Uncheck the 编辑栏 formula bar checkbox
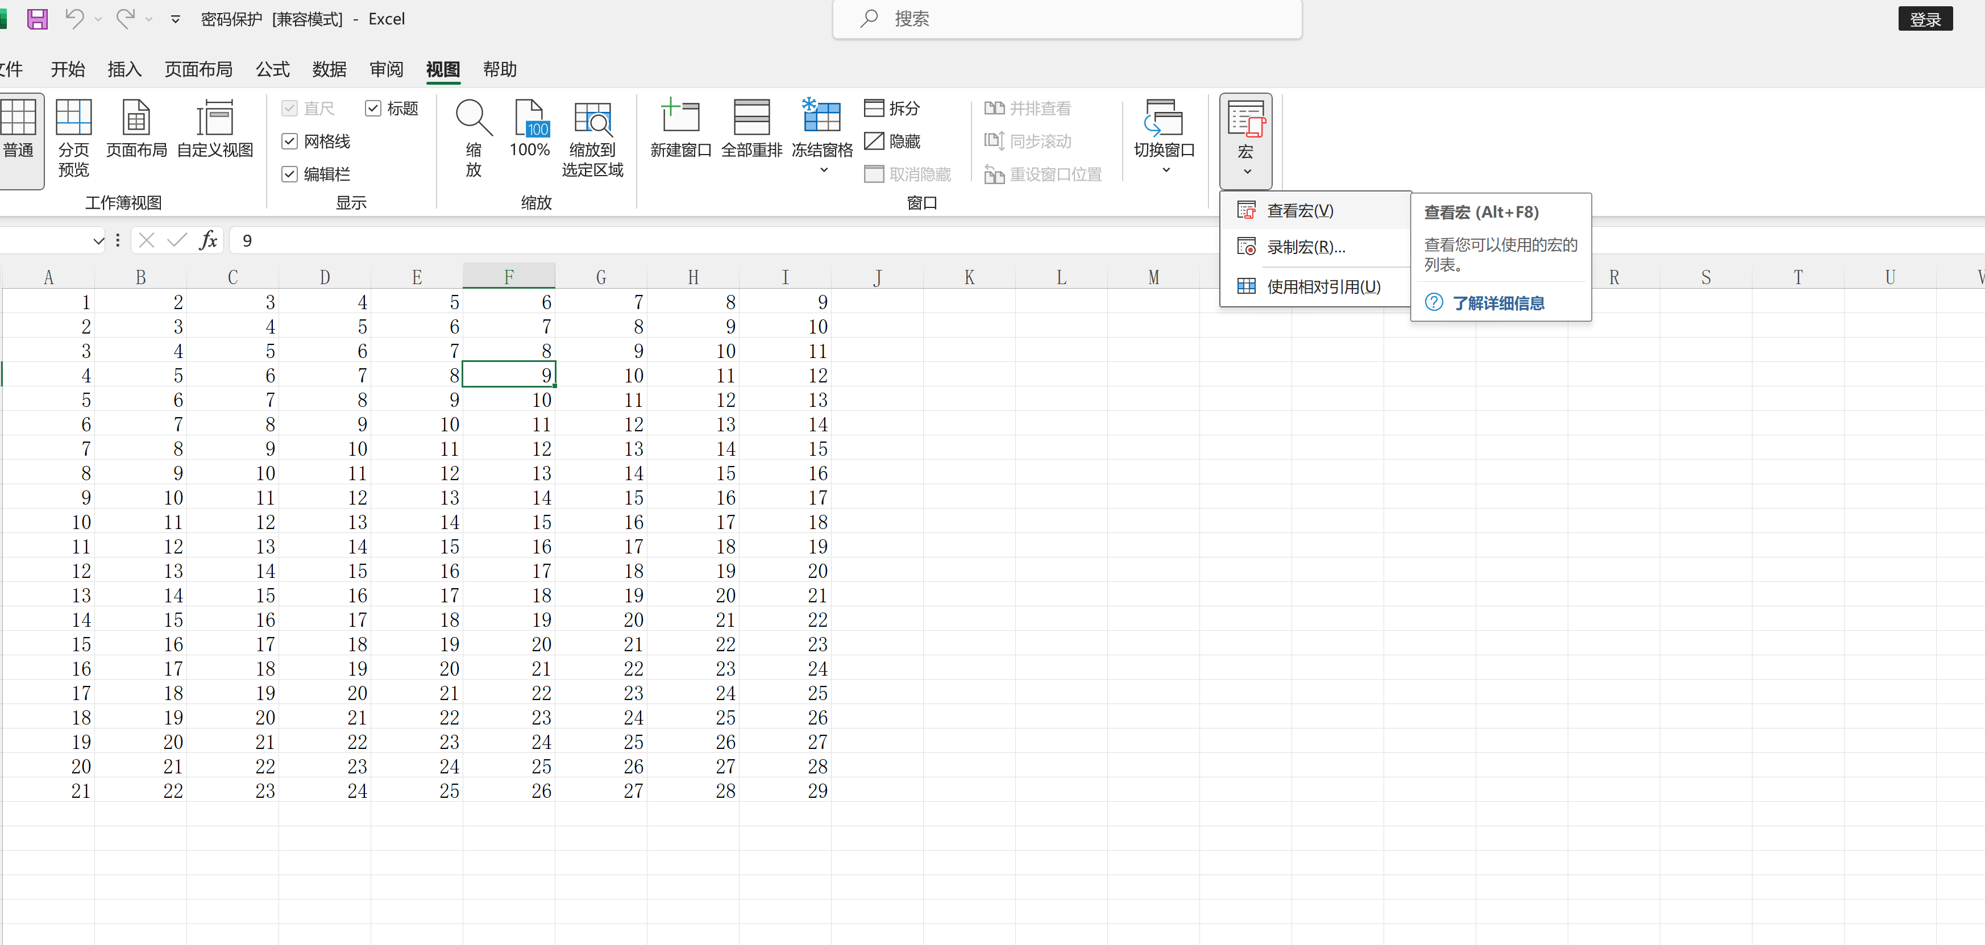Screen dimensions: 1985x945 click(x=290, y=174)
